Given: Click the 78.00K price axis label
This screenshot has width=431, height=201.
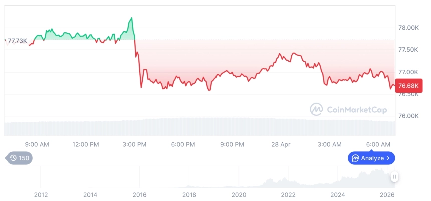Looking at the screenshot, I should (408, 28).
